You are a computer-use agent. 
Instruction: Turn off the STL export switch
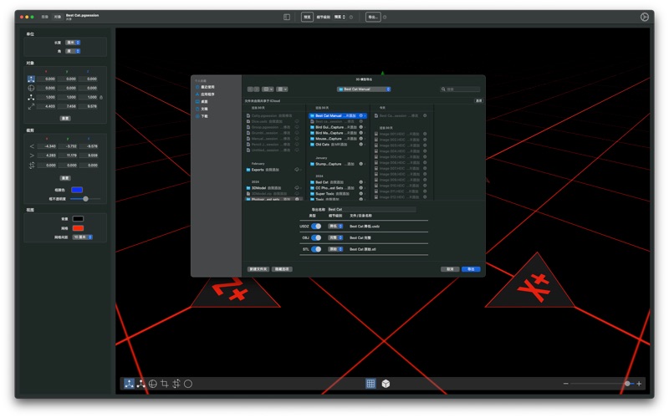tap(316, 249)
